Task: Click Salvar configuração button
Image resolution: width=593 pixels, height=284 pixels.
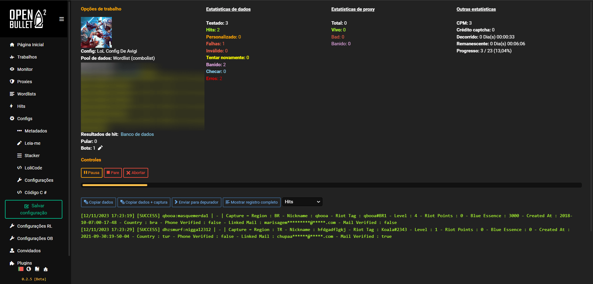Action: pyautogui.click(x=34, y=209)
